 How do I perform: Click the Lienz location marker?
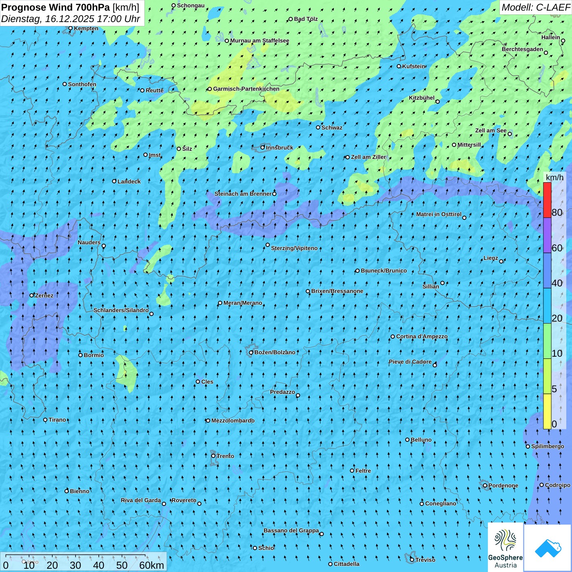501,261
